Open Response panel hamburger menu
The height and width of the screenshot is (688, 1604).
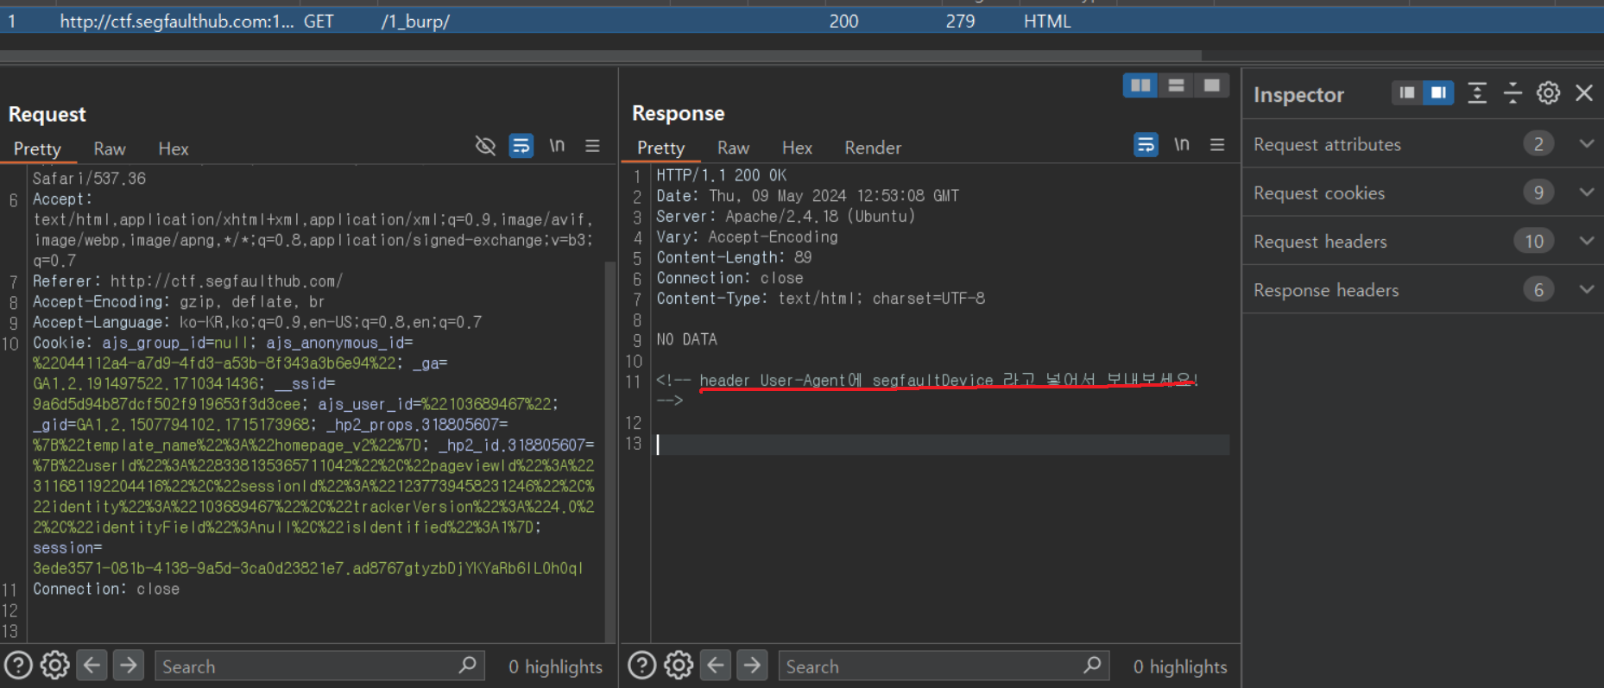[1217, 145]
